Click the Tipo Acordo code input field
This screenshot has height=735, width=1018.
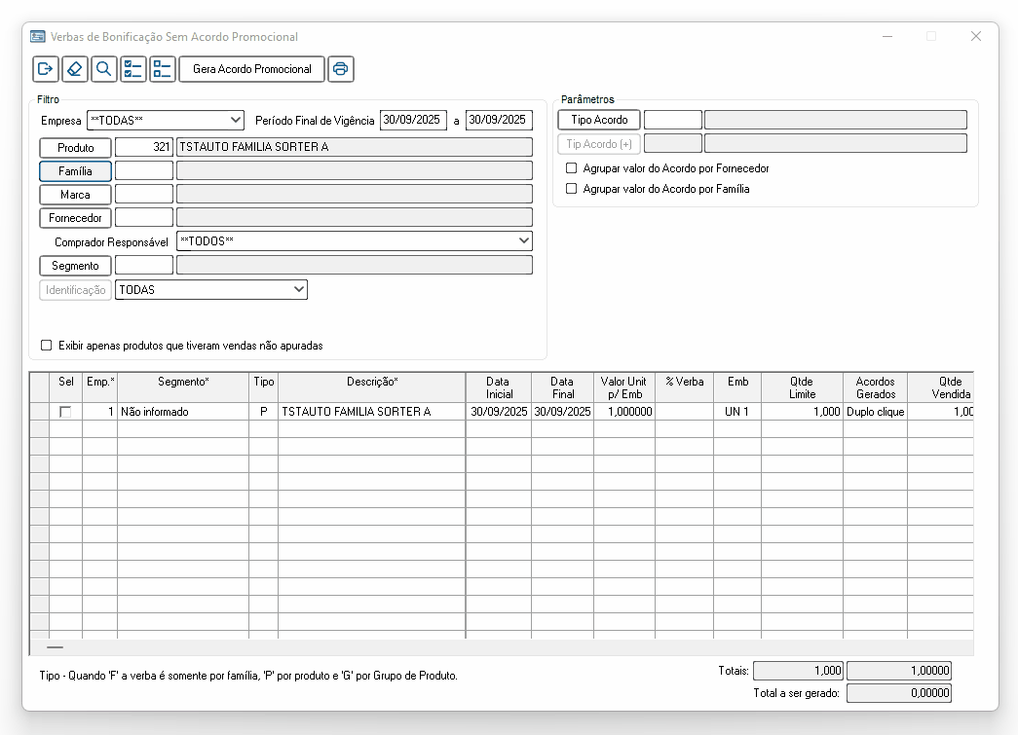[x=672, y=120]
